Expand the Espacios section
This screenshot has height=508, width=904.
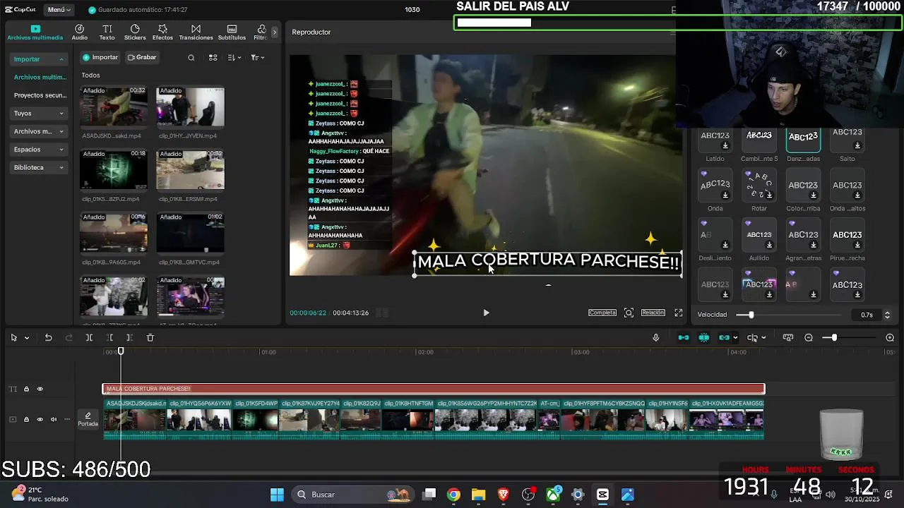pyautogui.click(x=39, y=150)
